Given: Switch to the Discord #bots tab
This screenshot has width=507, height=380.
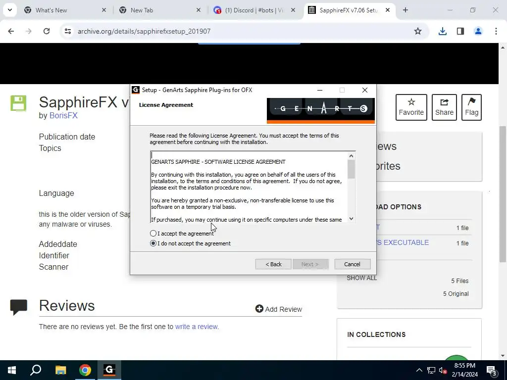Looking at the screenshot, I should pos(254,10).
